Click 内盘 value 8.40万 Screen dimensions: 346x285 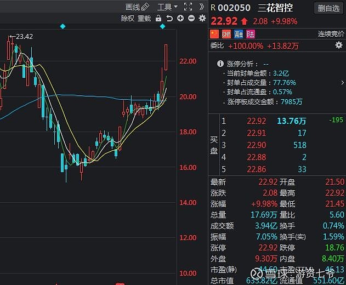click(x=333, y=259)
